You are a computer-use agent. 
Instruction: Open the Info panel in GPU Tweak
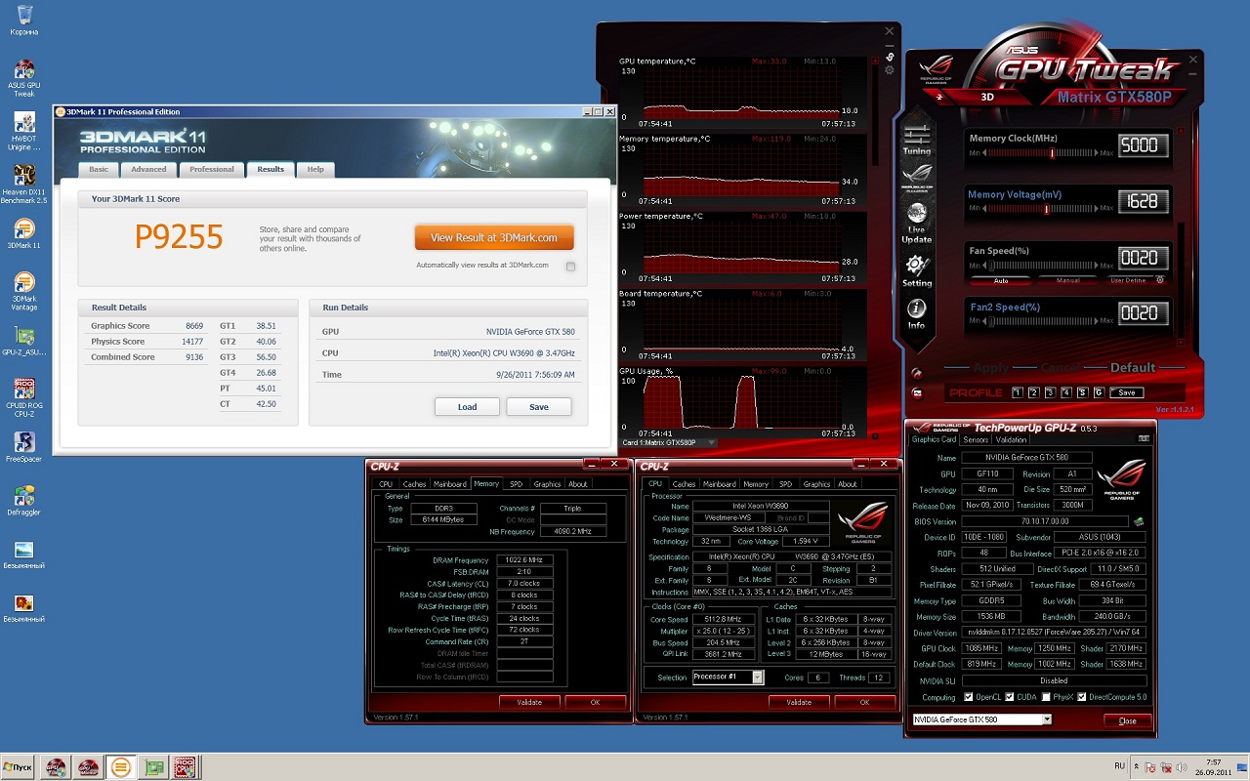[x=916, y=313]
